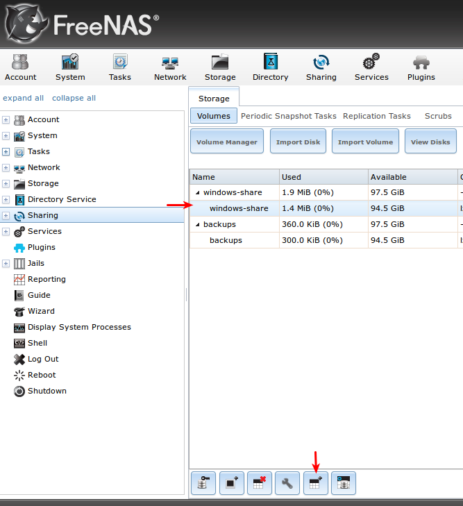Open Directory in the top toolbar
The height and width of the screenshot is (506, 463).
(271, 67)
